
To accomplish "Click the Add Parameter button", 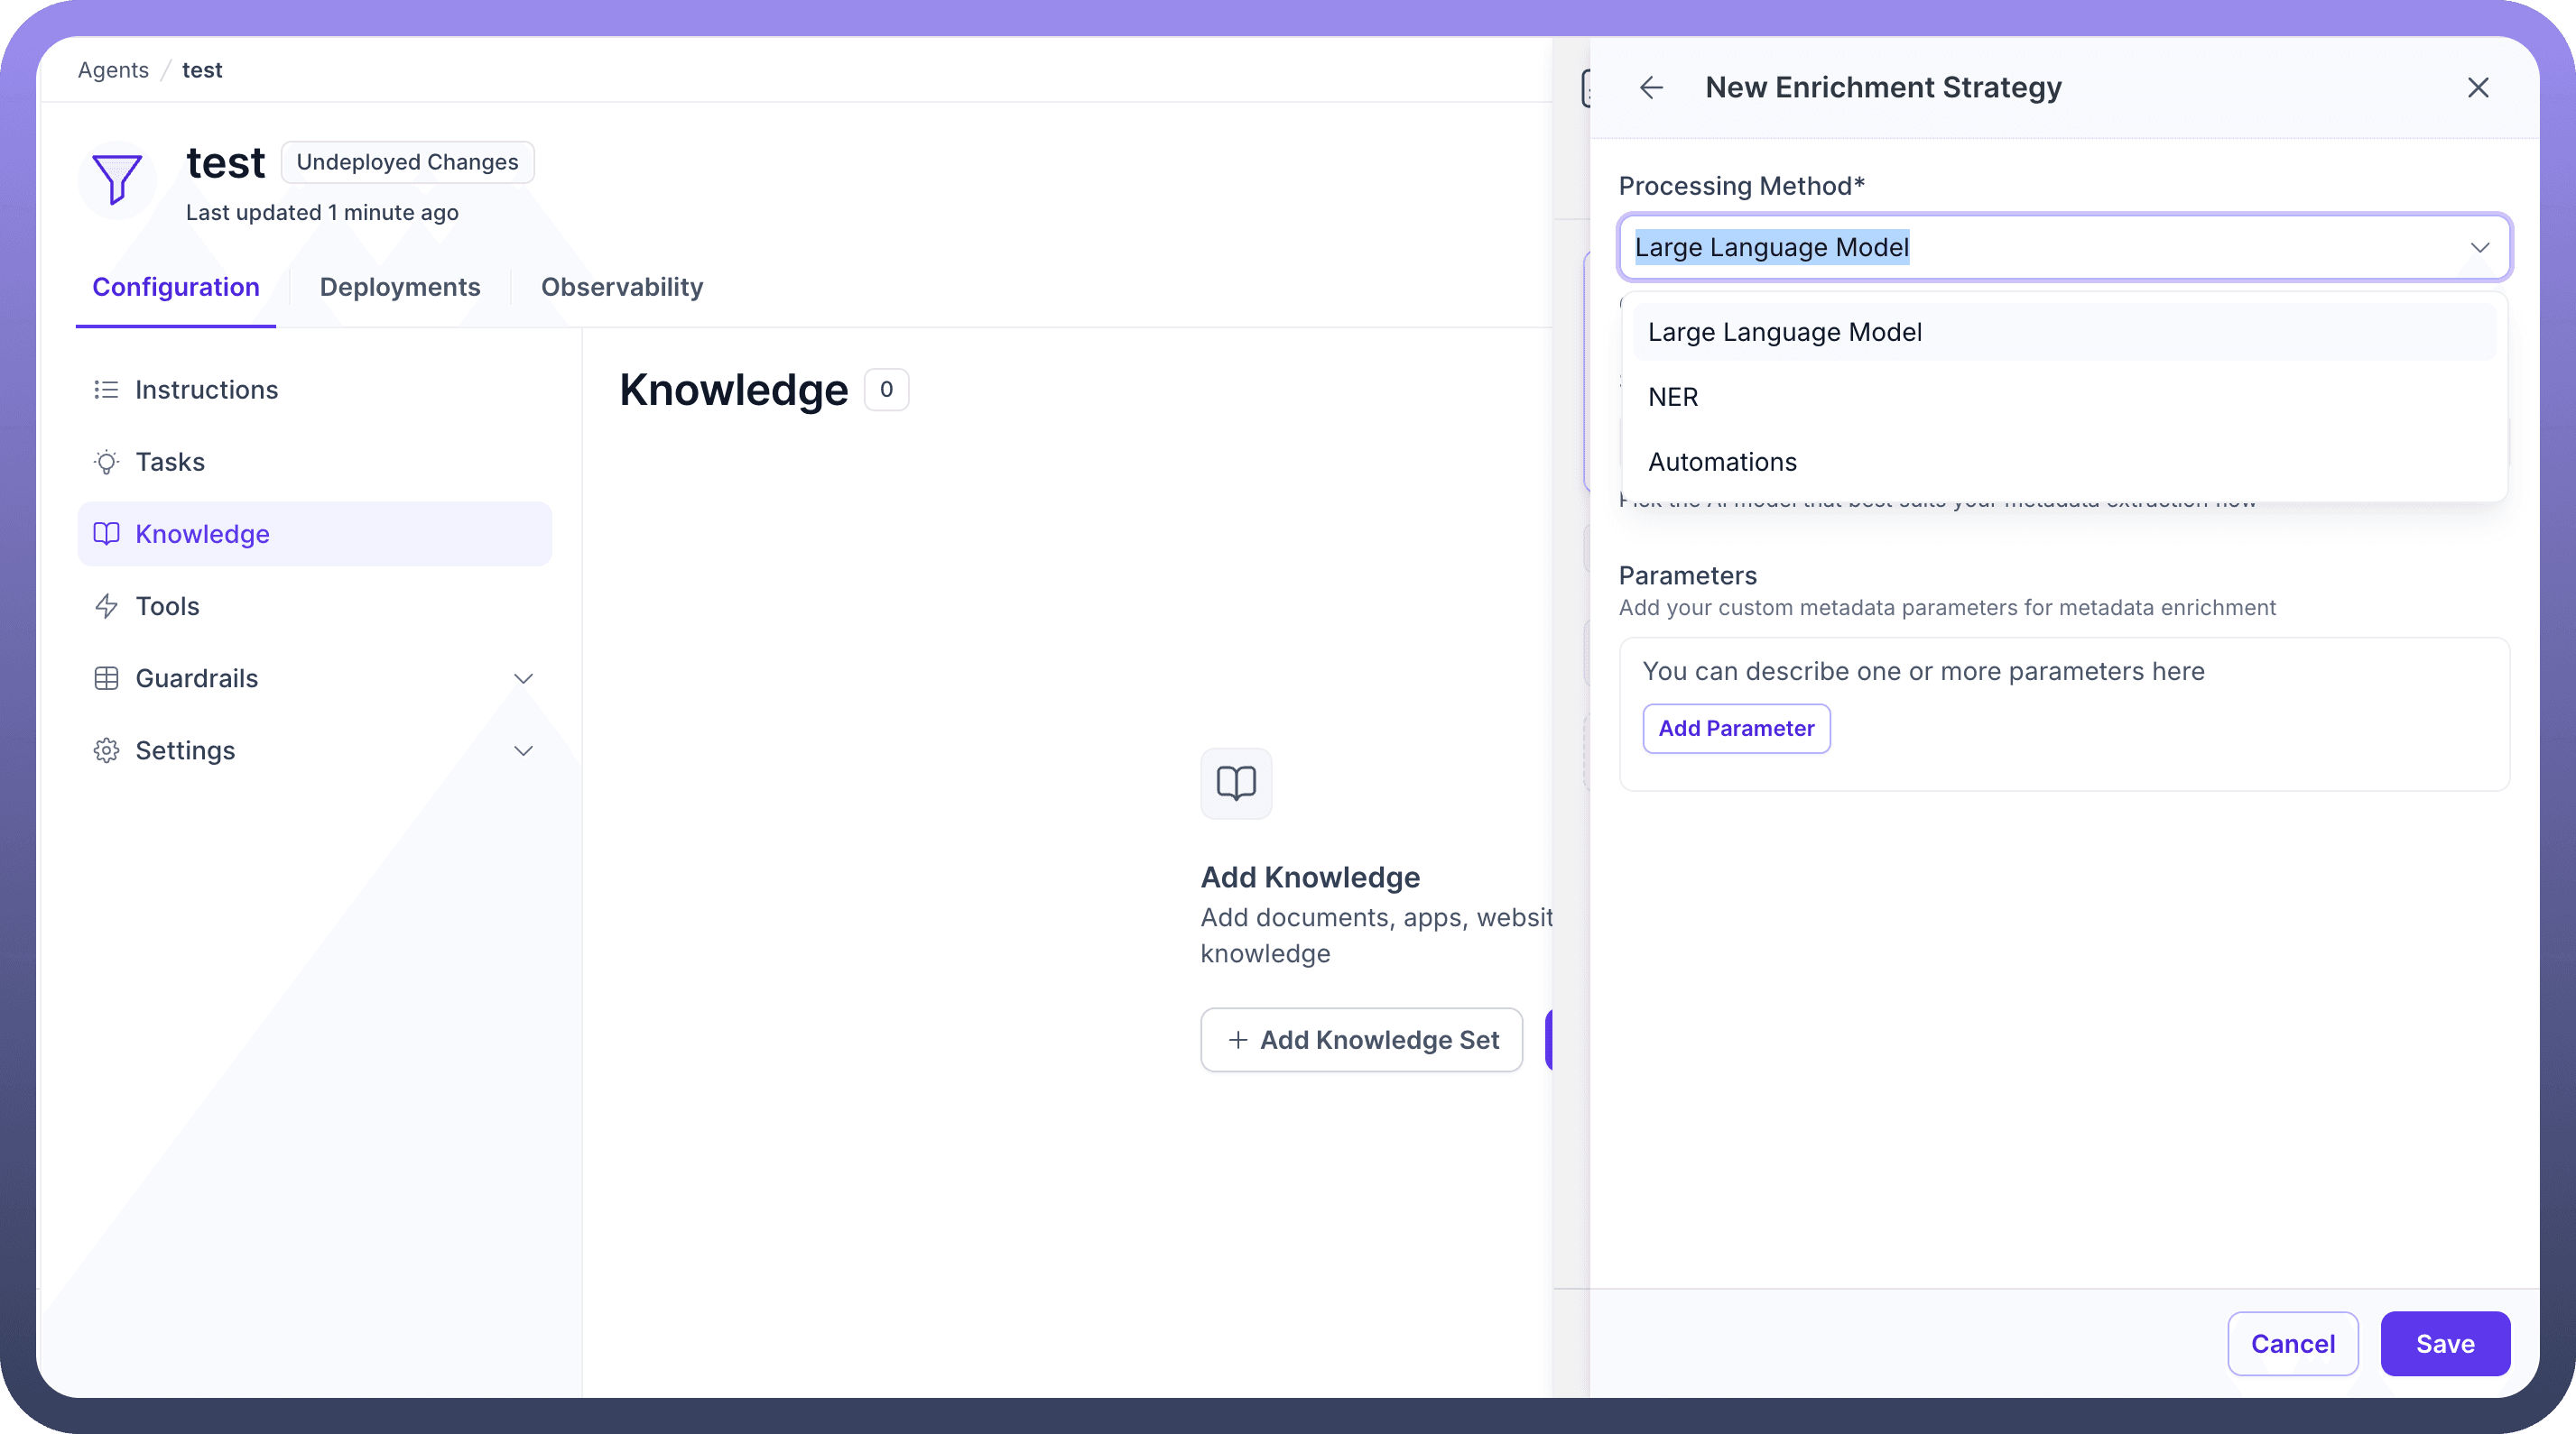I will pos(1736,729).
